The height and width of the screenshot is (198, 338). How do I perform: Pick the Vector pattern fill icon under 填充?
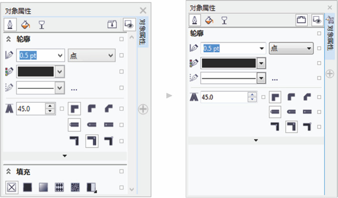[x=60, y=187]
